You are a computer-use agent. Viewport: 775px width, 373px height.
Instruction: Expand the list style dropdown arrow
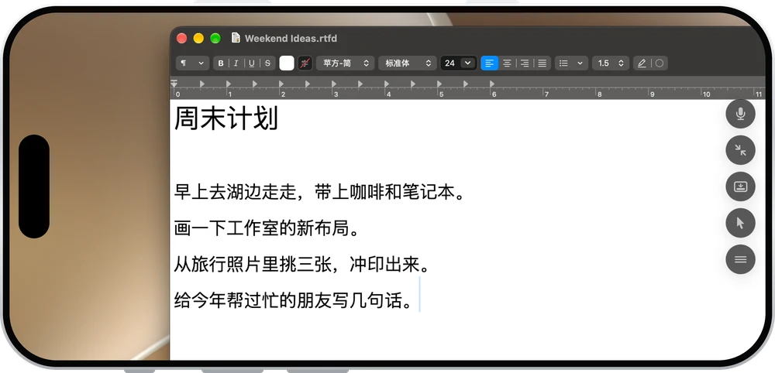tap(580, 63)
